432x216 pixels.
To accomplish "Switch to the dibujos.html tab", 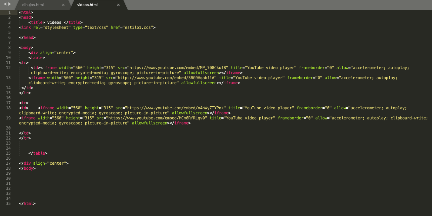I will pos(33,5).
